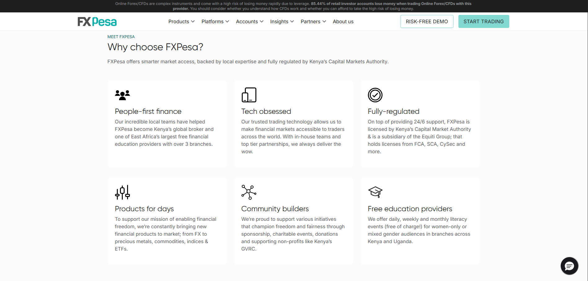Viewport: 588px width, 281px height.
Task: Click the 'Fully-regulated' card title
Action: point(394,111)
